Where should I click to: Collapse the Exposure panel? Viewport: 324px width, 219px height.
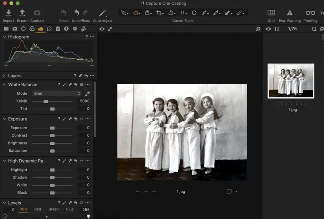[4, 119]
